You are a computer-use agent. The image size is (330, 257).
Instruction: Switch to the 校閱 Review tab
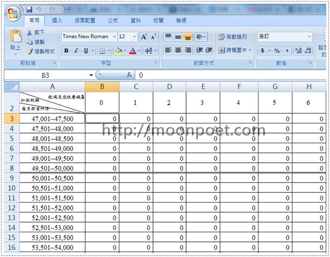tap(159, 20)
